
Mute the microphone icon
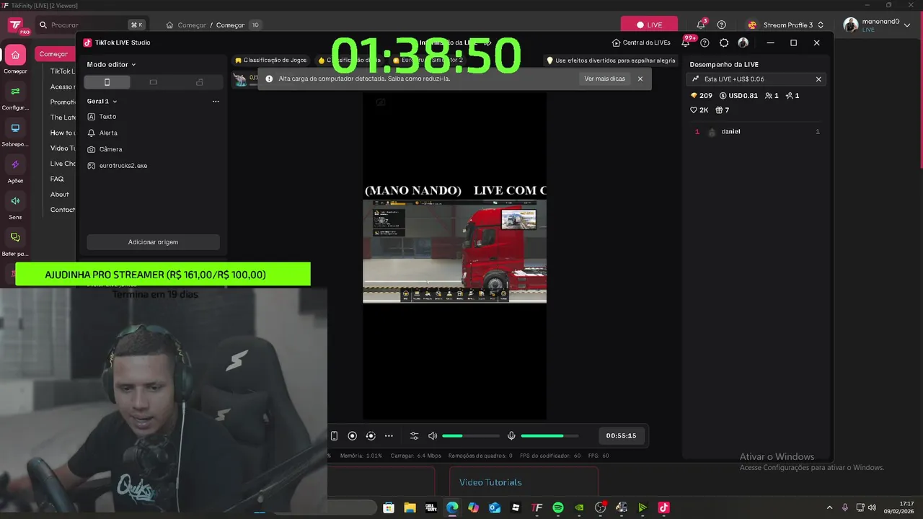point(511,436)
